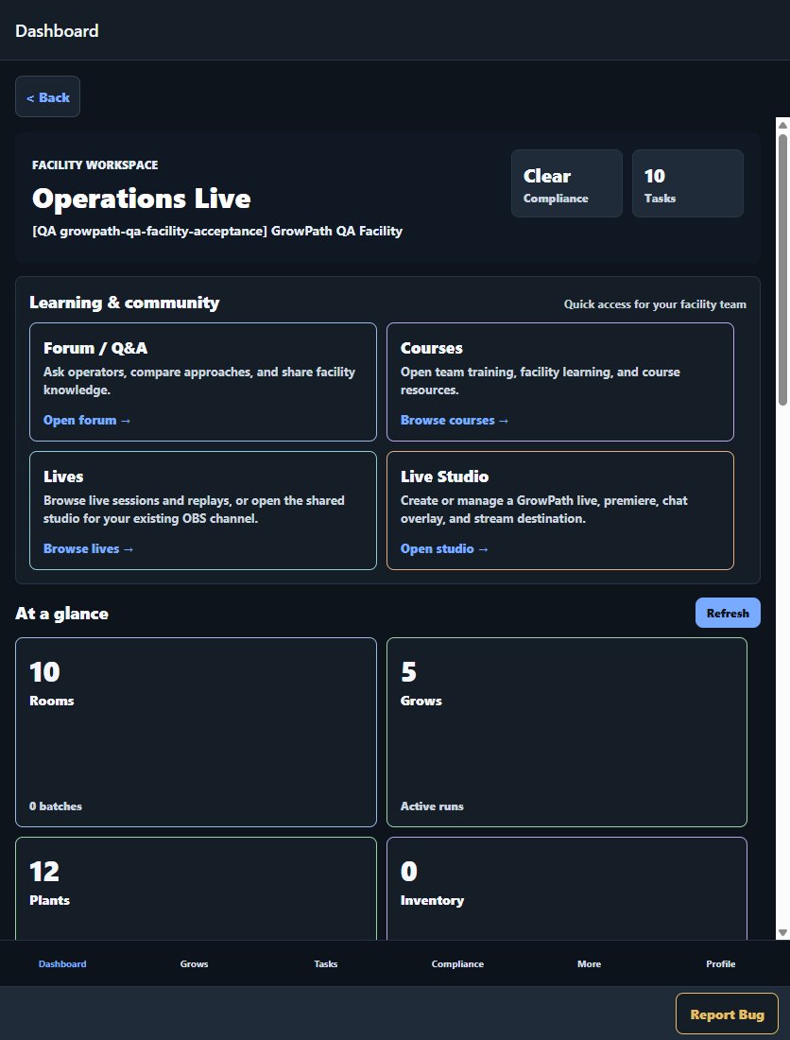
Task: Click the Browse courses link
Action: [x=455, y=420]
